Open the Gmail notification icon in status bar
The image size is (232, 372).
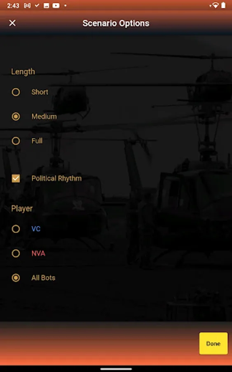tap(27, 5)
